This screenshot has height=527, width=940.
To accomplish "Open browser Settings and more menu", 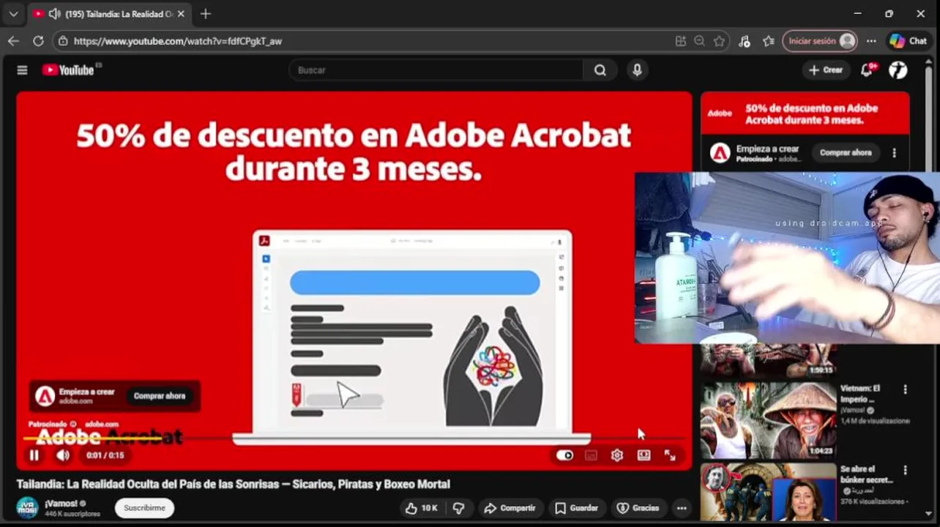I will pyautogui.click(x=871, y=42).
